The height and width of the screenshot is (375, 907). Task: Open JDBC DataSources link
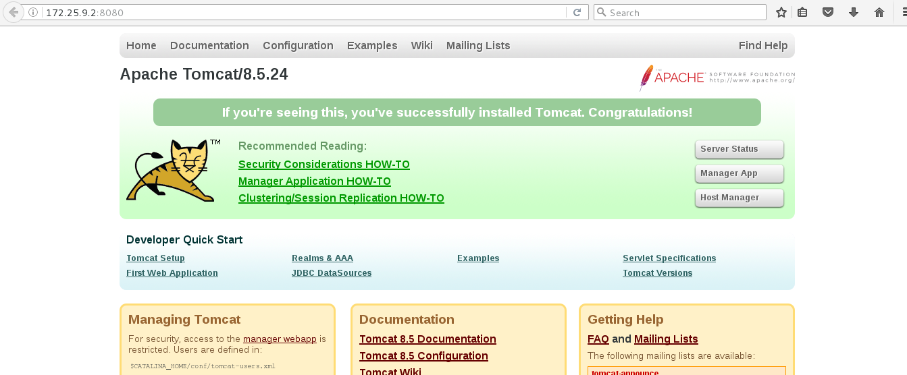pyautogui.click(x=332, y=273)
